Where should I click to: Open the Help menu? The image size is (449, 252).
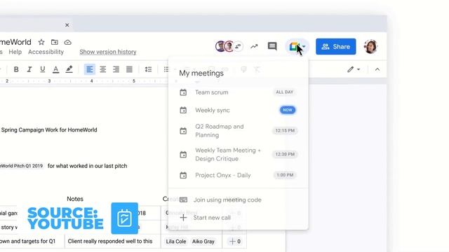point(15,52)
